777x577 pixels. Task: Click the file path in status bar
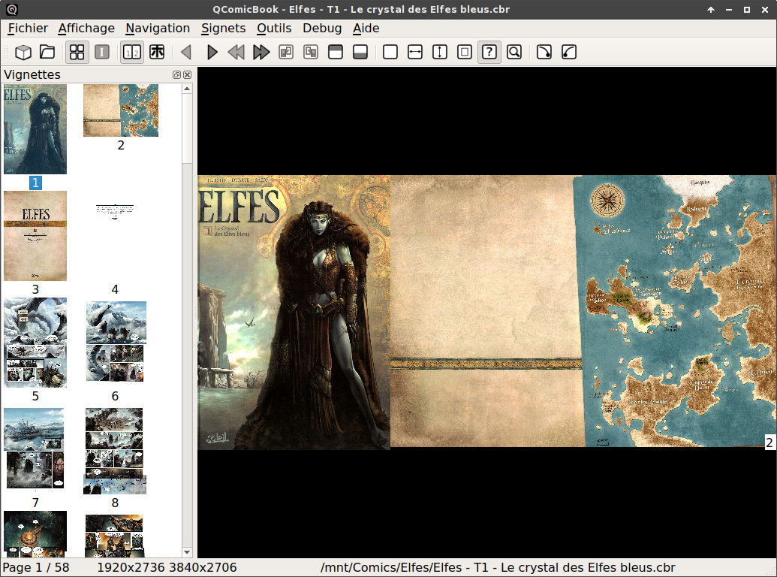pos(498,567)
